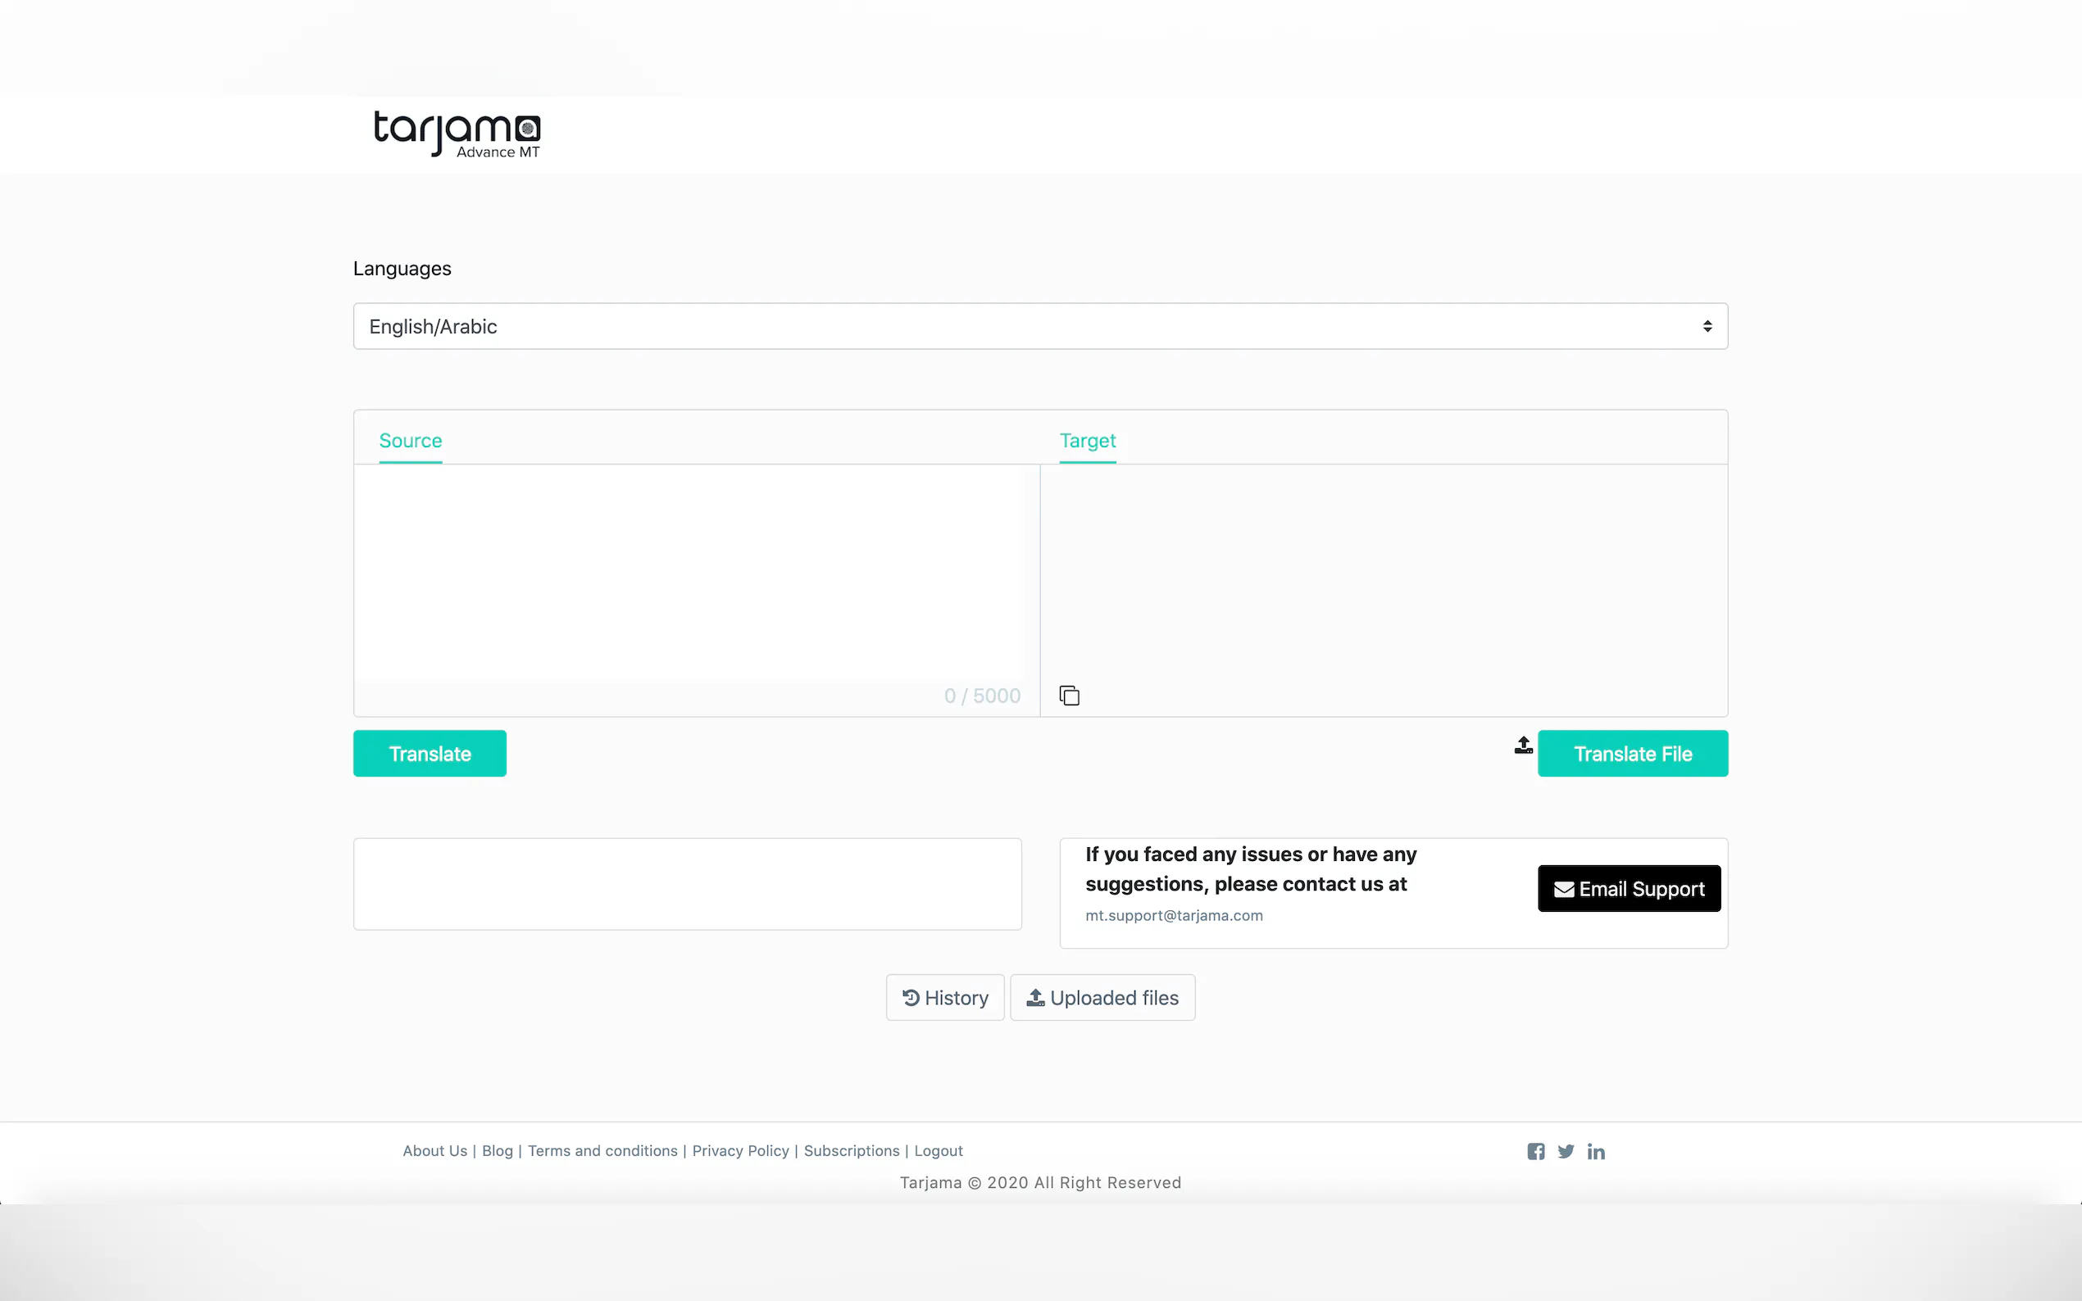Screen dimensions: 2082x1301
Task: Select the Target tab
Action: coord(1087,441)
